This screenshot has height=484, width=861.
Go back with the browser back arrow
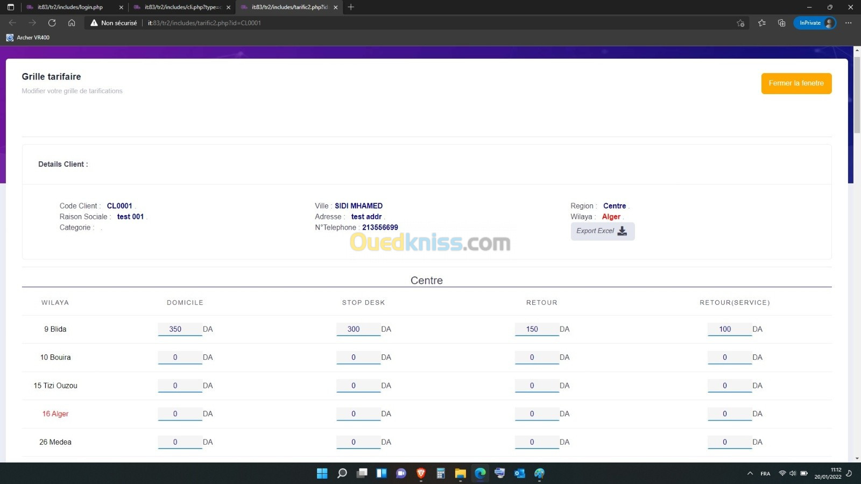click(x=12, y=23)
